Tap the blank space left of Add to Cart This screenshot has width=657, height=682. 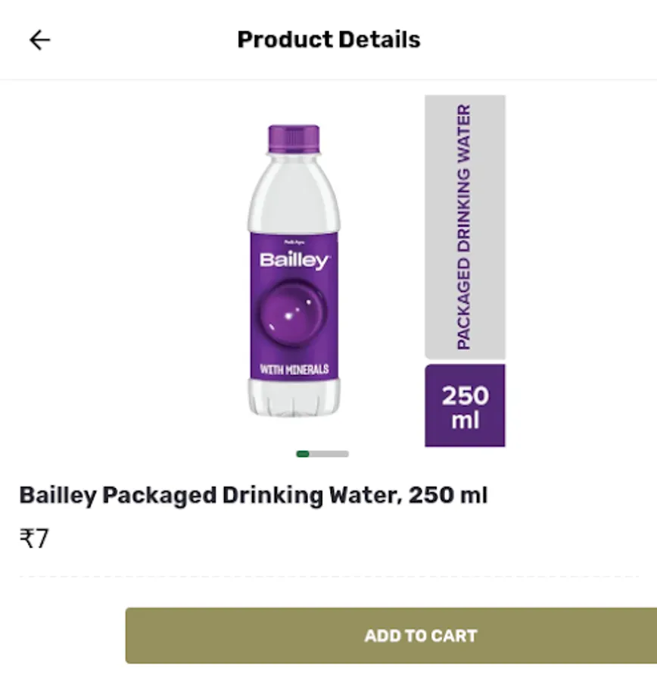pos(62,635)
